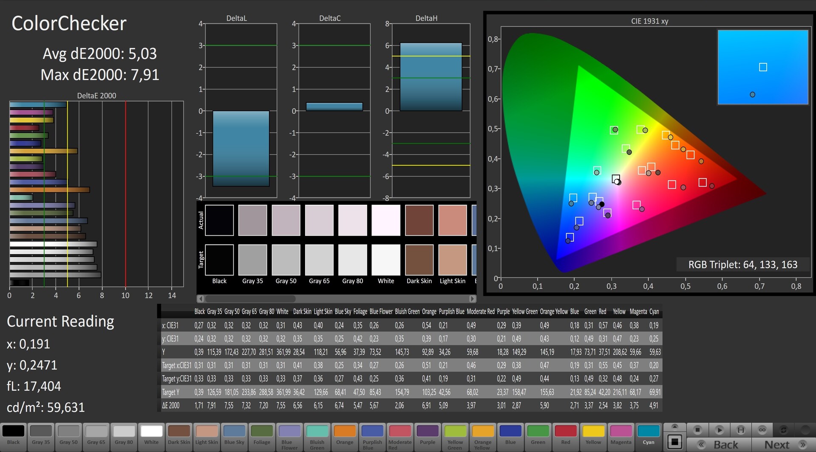This screenshot has width=816, height=452.
Task: Enable the infinity continuous-read icon
Action: (762, 430)
